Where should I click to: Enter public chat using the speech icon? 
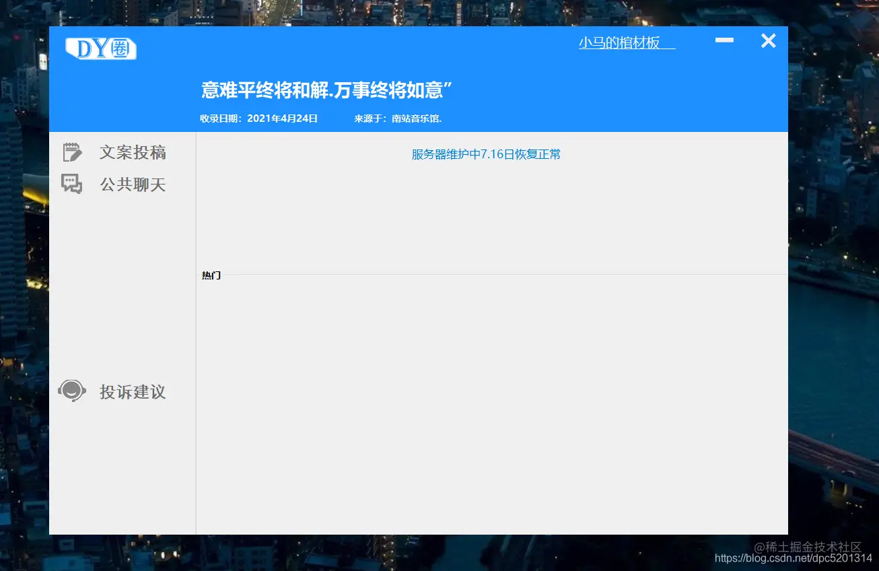[x=73, y=183]
